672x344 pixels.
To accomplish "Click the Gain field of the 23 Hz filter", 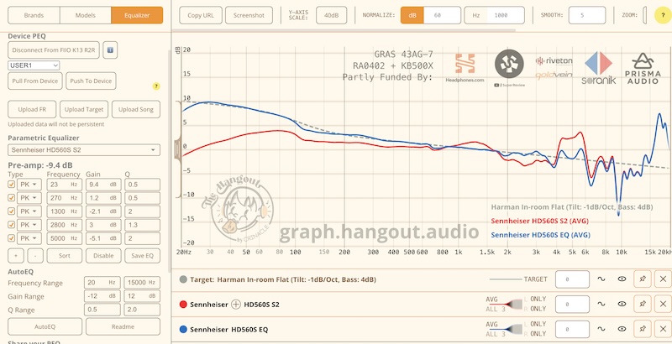I will [103, 185].
